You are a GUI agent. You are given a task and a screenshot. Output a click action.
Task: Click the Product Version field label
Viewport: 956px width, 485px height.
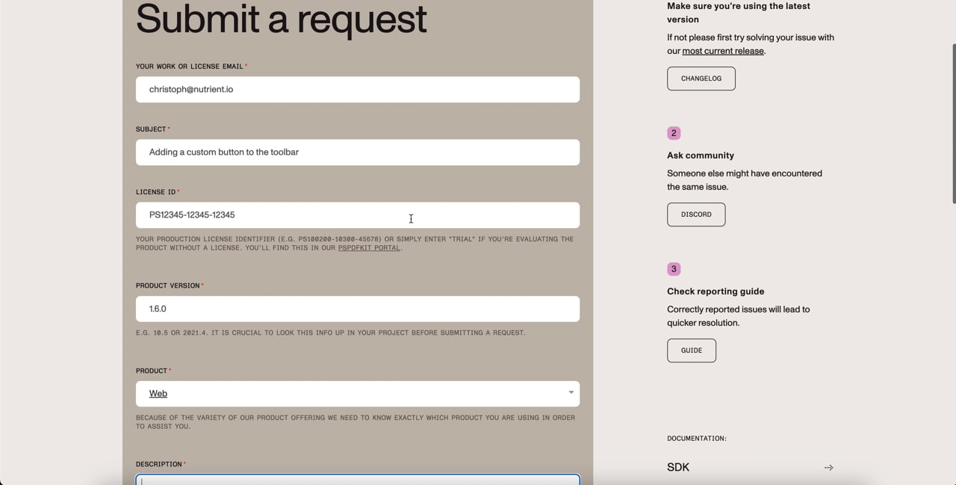click(170, 285)
